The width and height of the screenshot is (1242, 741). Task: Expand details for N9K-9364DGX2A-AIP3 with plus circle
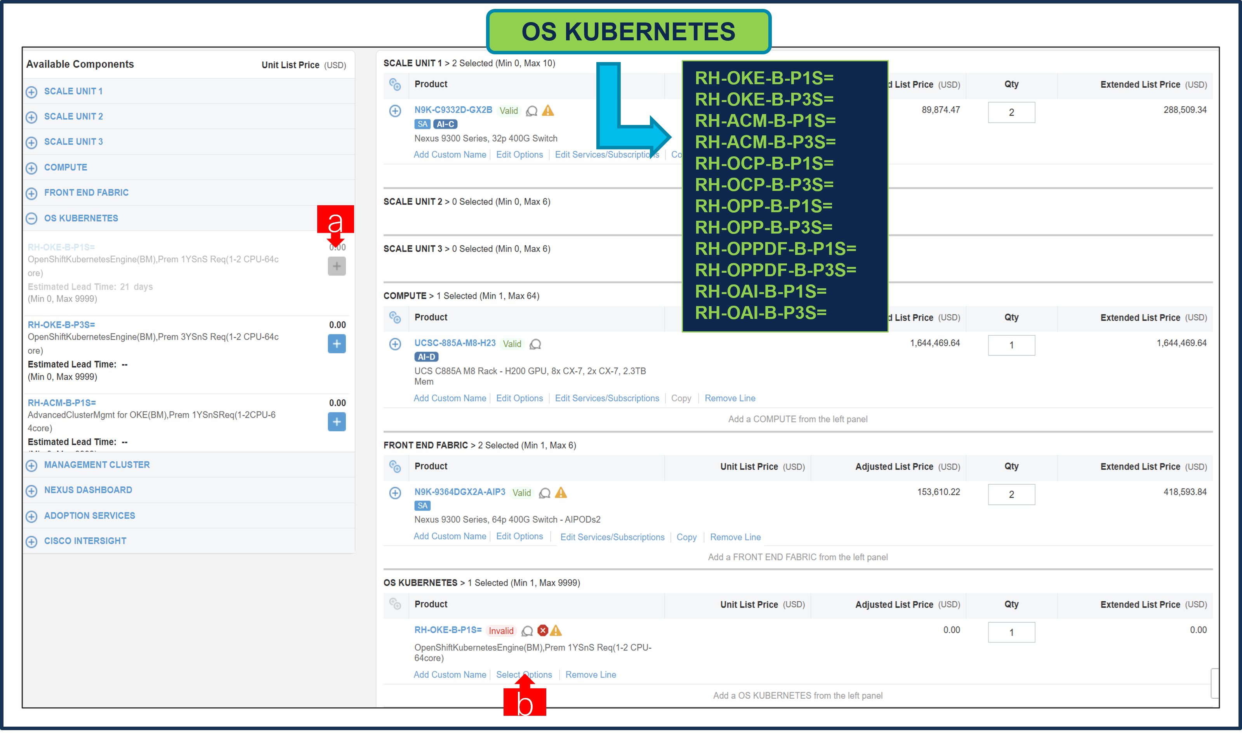tap(395, 493)
